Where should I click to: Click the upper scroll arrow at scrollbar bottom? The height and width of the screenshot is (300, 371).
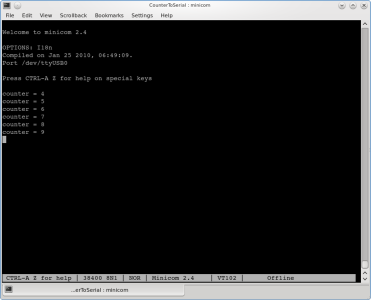[x=365, y=272]
